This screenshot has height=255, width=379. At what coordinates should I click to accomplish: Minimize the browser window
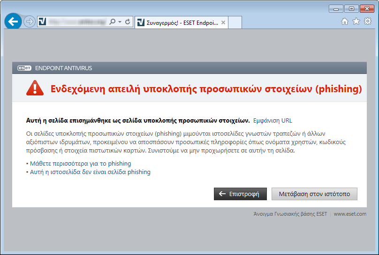pyautogui.click(x=336, y=9)
